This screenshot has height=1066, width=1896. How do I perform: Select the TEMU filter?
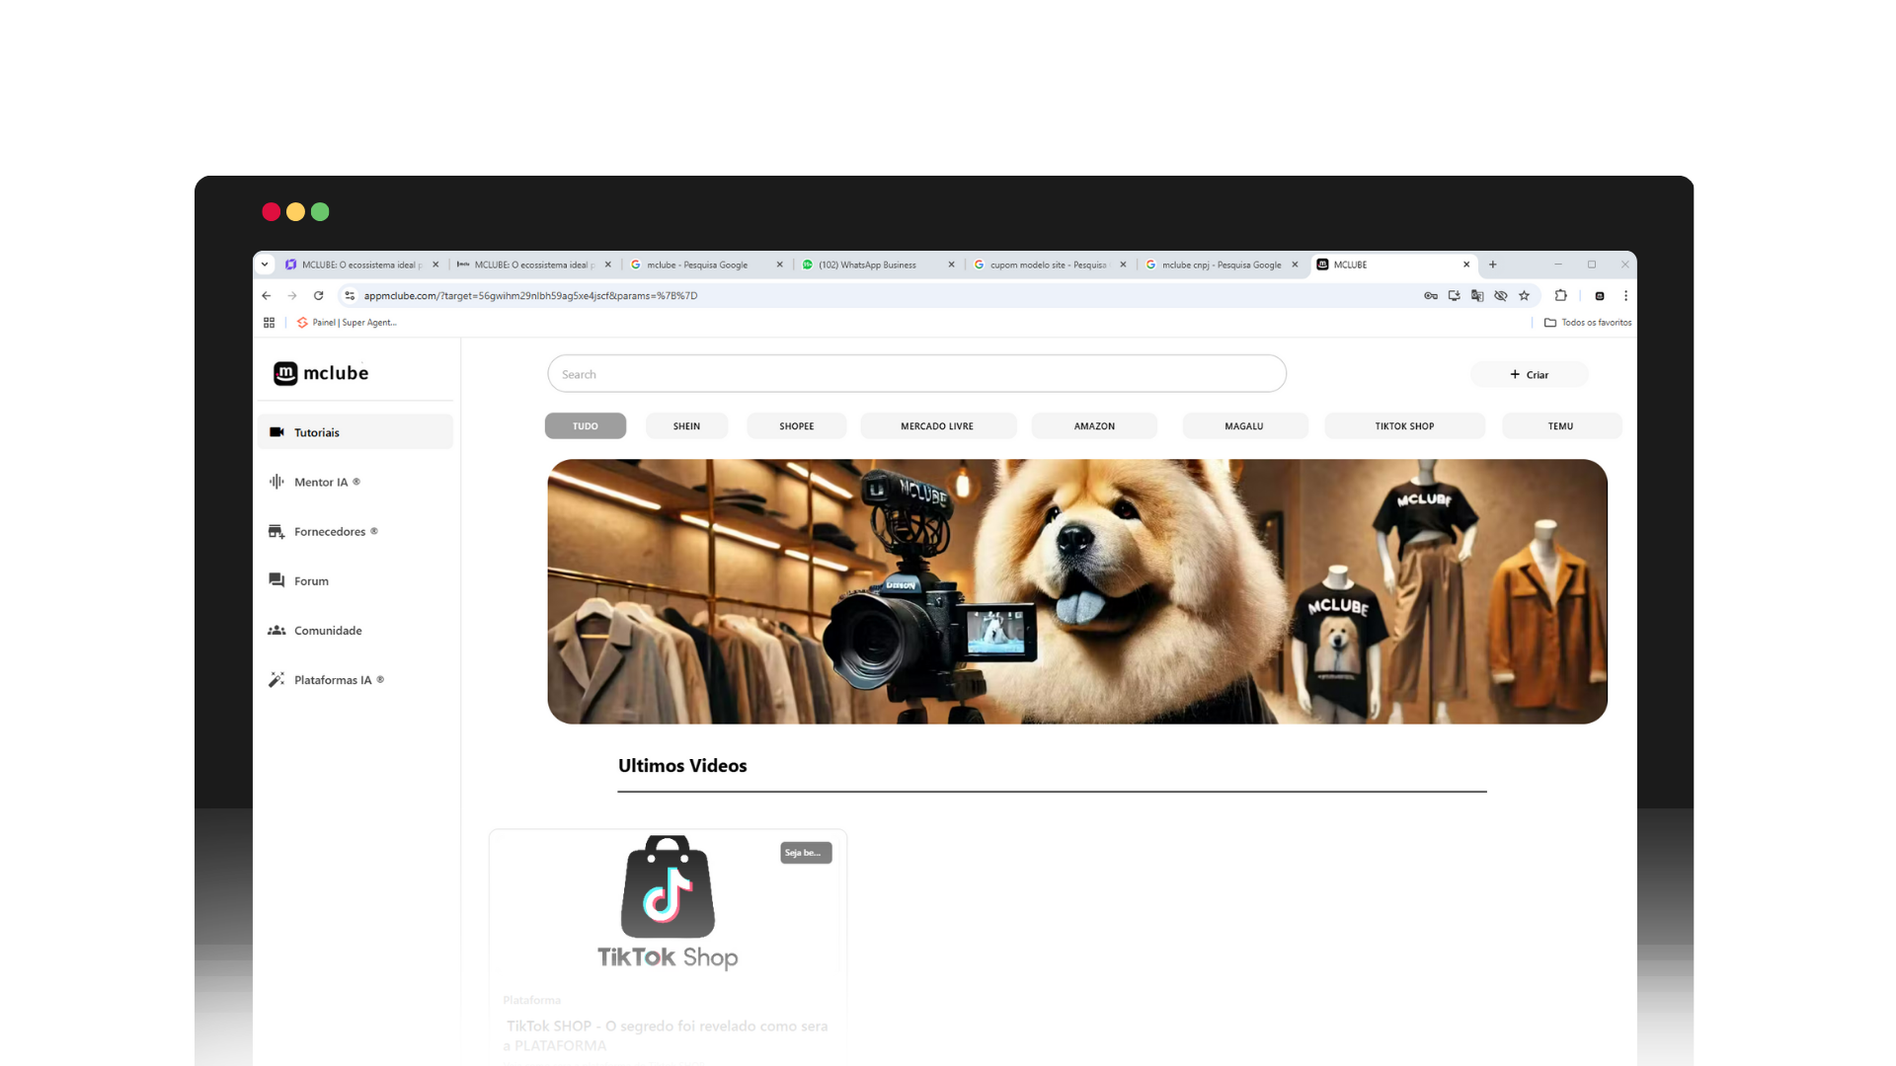click(1560, 425)
